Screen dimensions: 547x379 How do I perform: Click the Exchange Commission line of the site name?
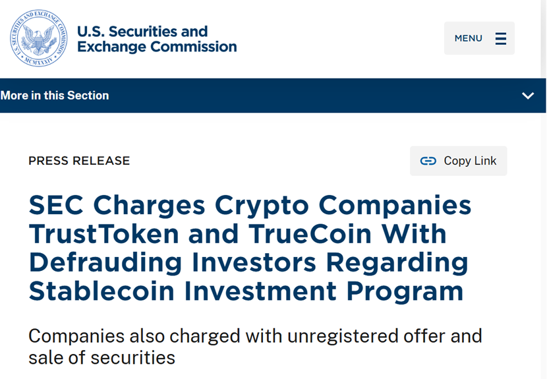[x=157, y=47]
